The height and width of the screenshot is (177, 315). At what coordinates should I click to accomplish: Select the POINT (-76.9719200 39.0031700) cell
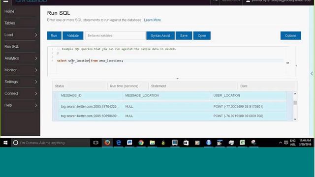click(x=238, y=116)
